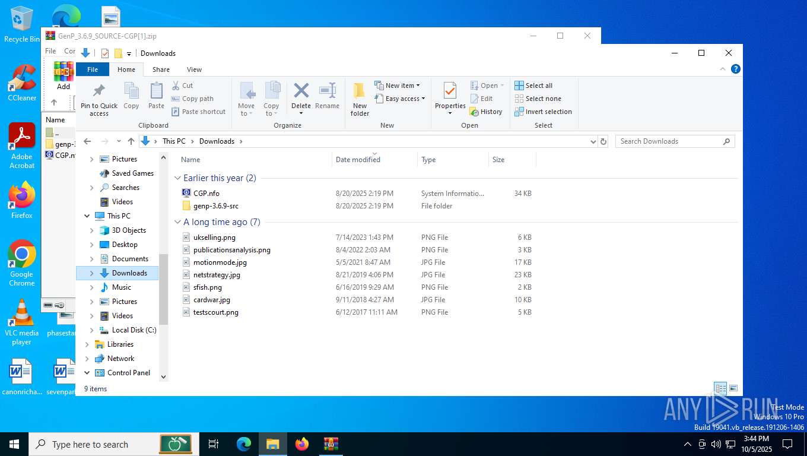Click the Paste ribbon button
This screenshot has width=807, height=456.
[156, 96]
